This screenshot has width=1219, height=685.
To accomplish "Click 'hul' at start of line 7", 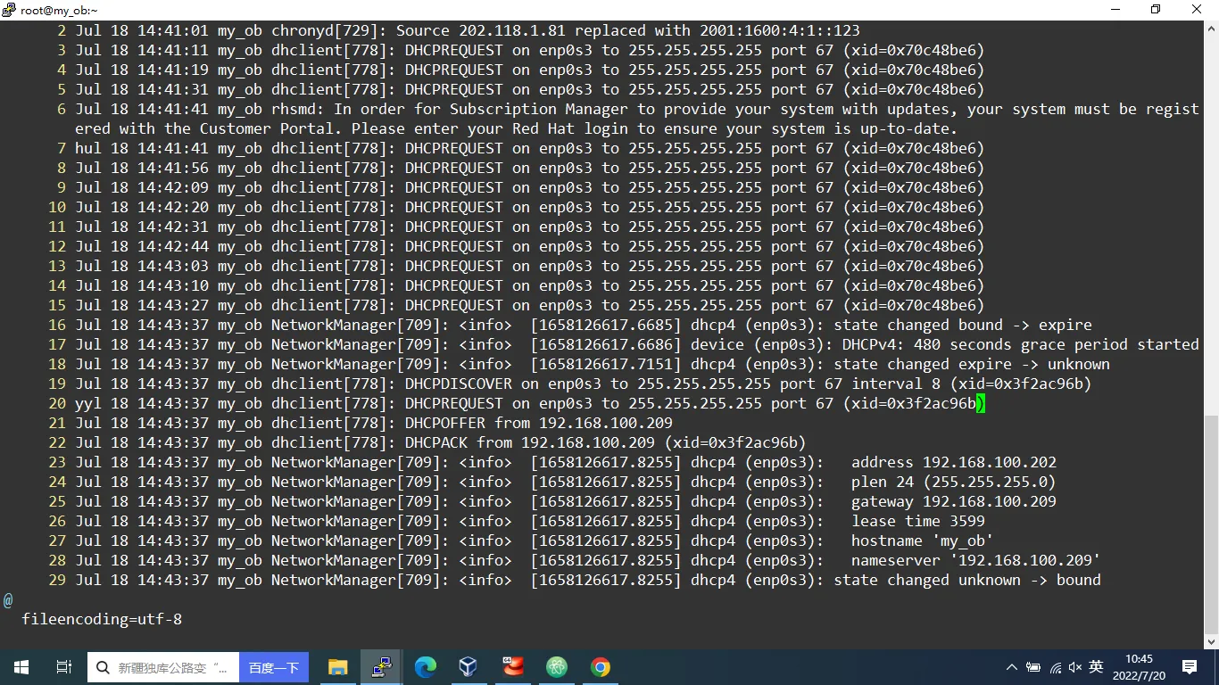I will tap(88, 148).
